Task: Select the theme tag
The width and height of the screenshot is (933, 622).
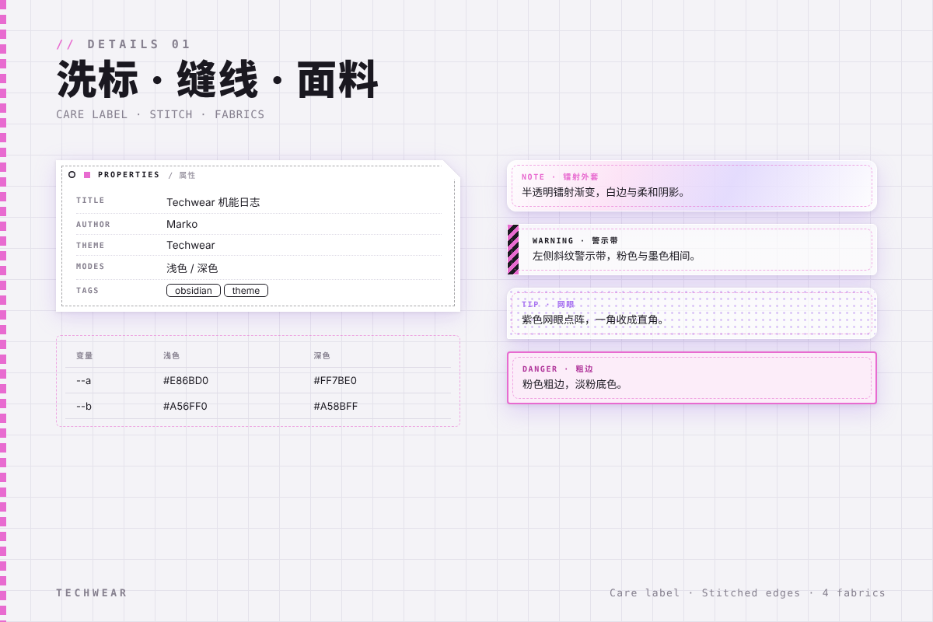Action: tap(246, 291)
